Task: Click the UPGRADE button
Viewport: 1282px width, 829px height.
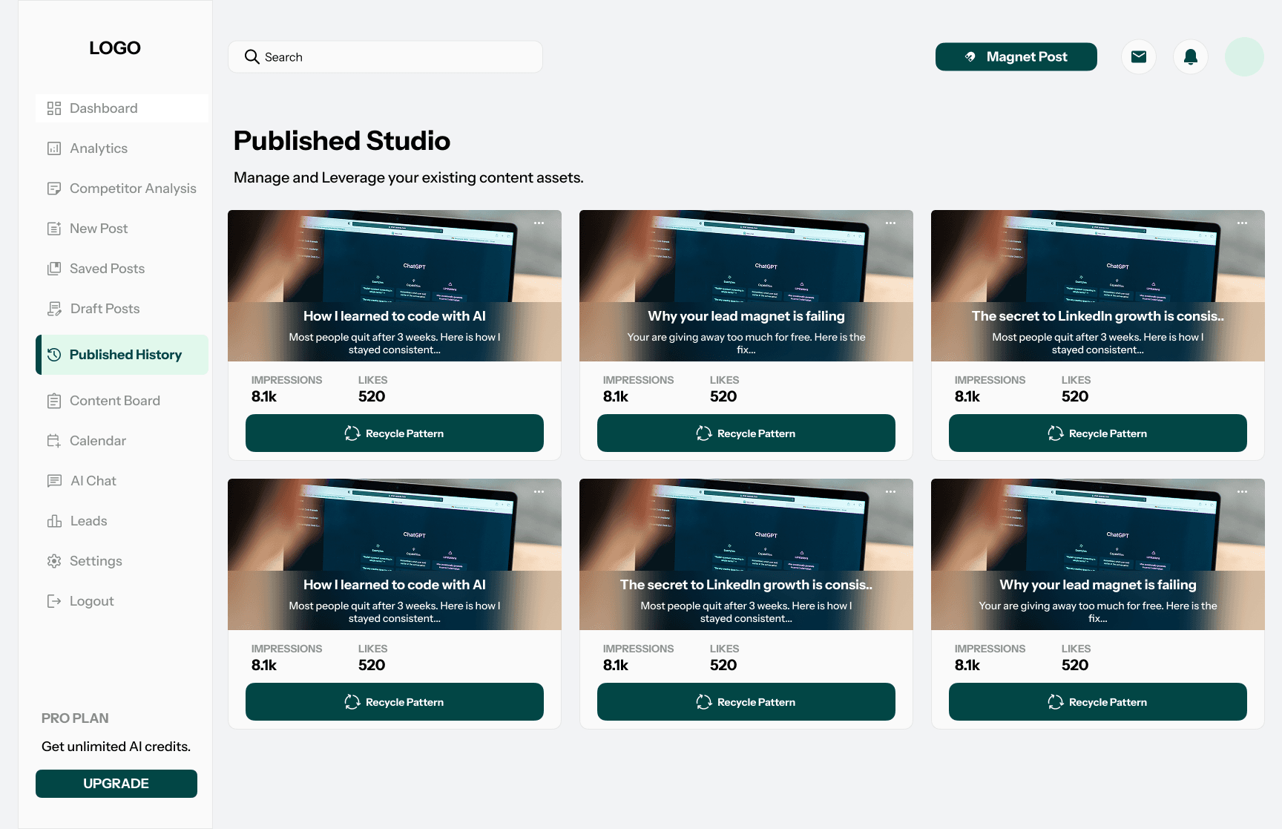Action: pos(116,784)
